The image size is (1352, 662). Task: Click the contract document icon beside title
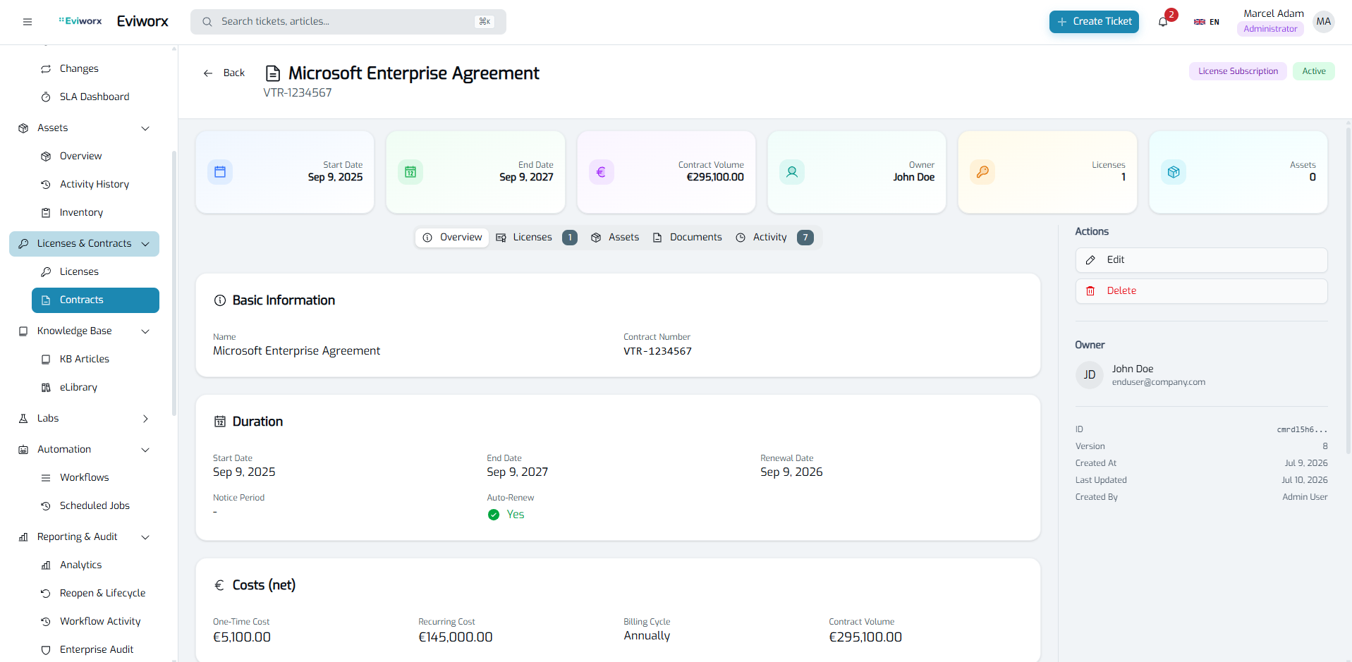(x=273, y=73)
